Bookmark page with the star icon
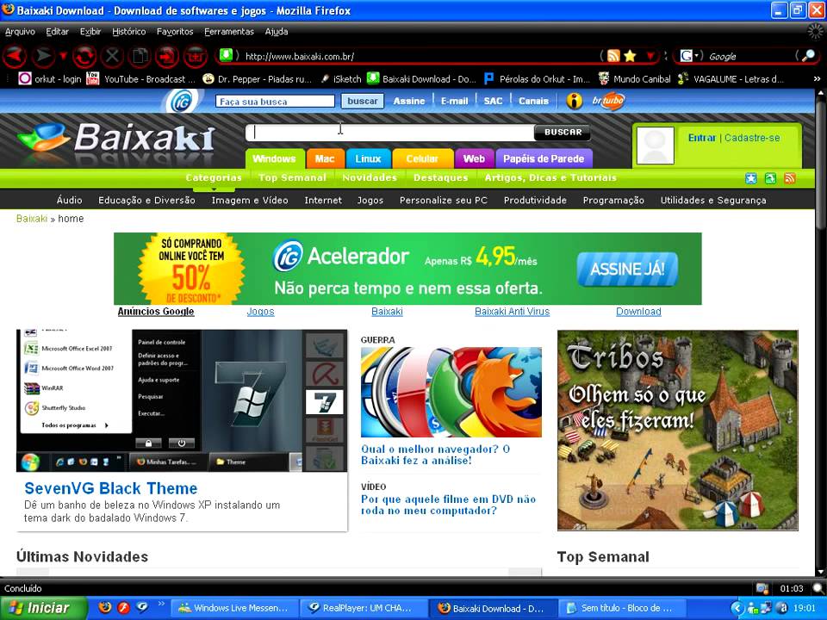 630,56
